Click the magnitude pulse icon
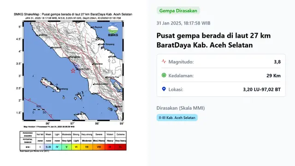 click(164, 61)
